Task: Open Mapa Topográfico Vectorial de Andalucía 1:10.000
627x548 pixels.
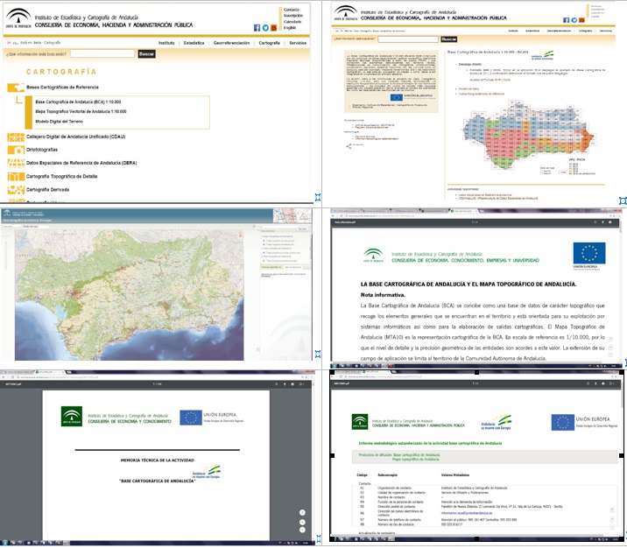Action: [x=81, y=111]
